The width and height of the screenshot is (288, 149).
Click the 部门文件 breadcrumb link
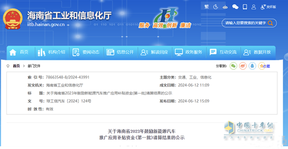(x=34, y=66)
